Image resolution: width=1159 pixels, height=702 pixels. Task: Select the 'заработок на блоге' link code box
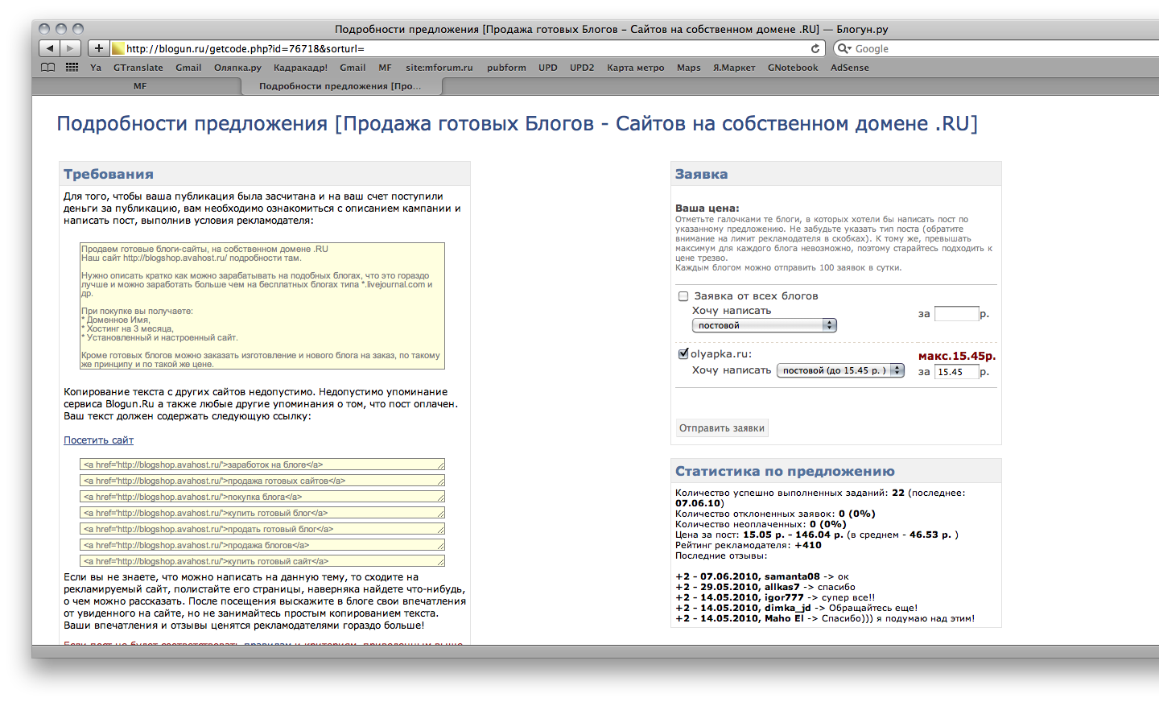tap(262, 465)
